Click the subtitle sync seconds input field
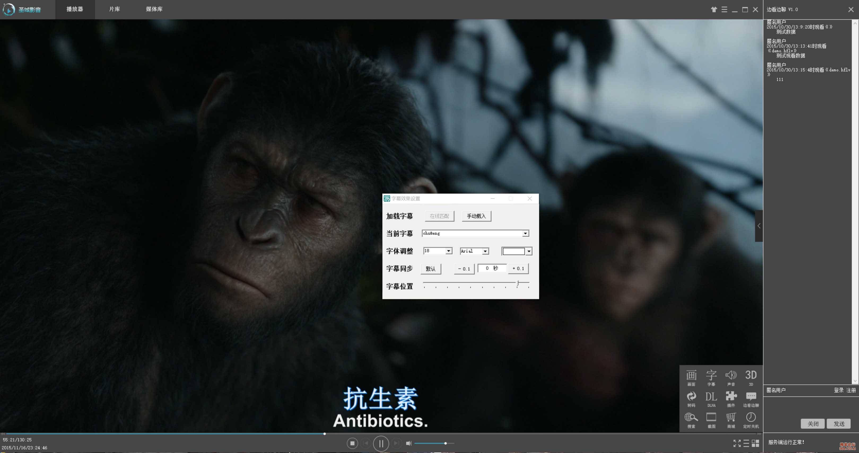The height and width of the screenshot is (453, 859). (492, 268)
